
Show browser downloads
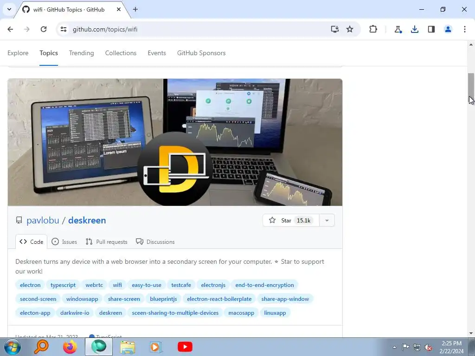[x=415, y=29]
